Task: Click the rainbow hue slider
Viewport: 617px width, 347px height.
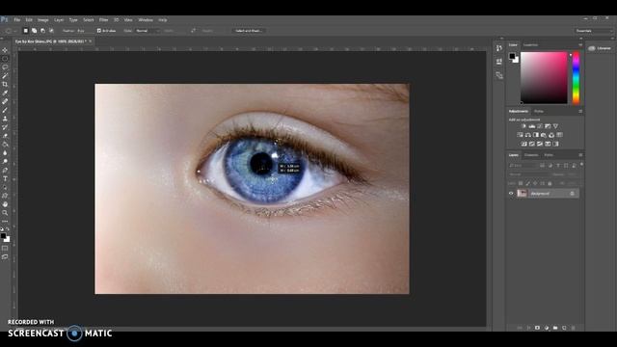Action: tap(576, 77)
